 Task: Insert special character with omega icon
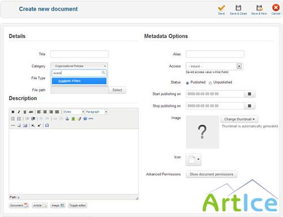(x=47, y=126)
